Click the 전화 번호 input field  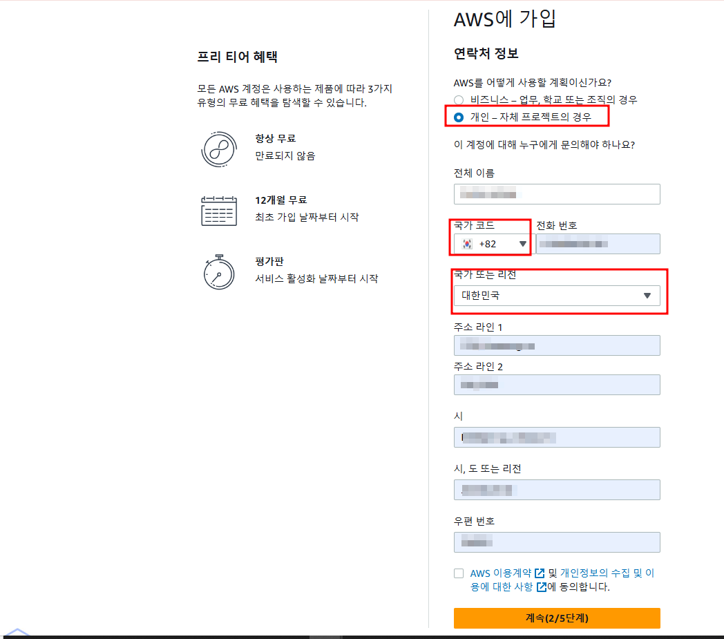(598, 244)
